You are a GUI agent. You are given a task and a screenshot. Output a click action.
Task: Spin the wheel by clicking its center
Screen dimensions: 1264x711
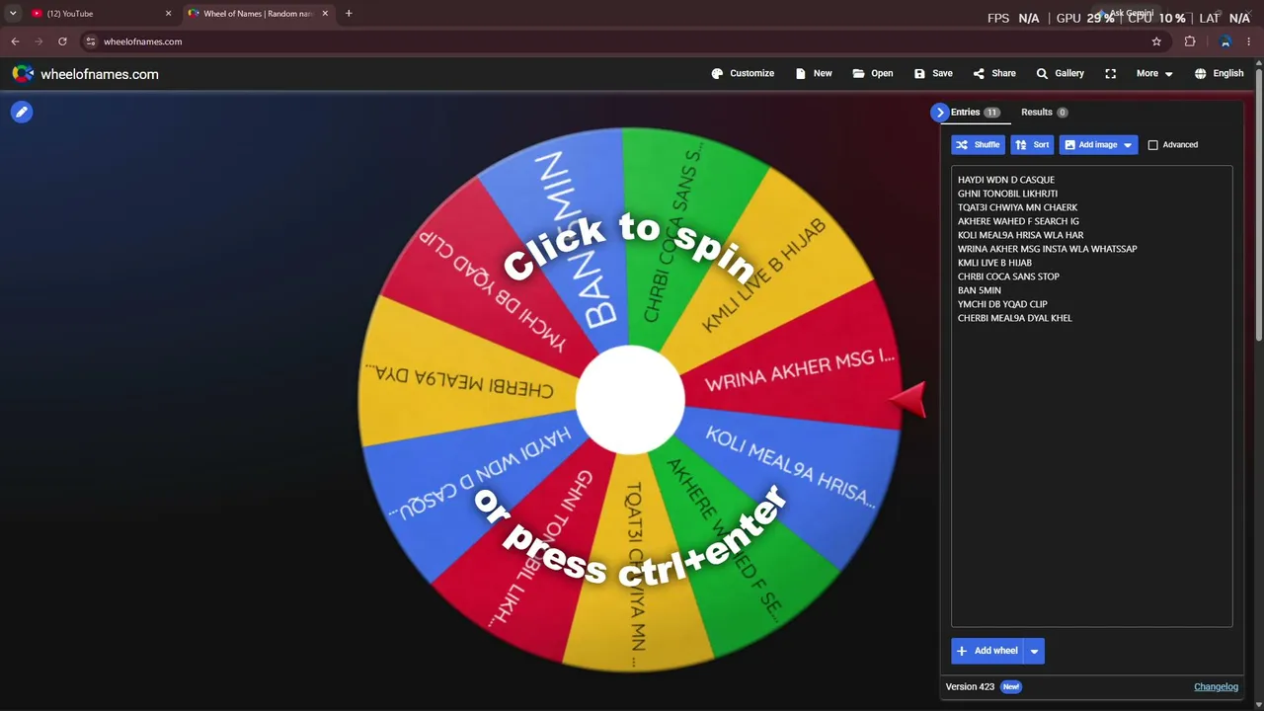click(630, 400)
